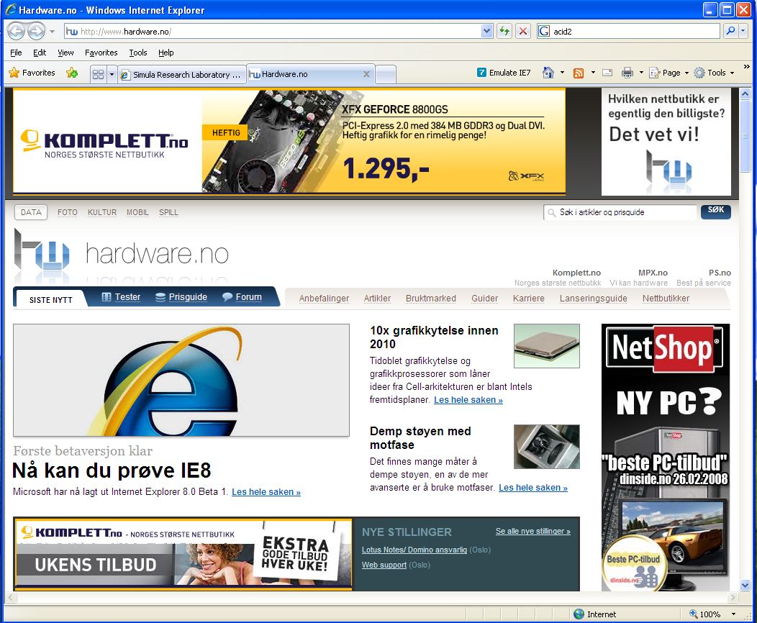Read full IE8 article via Les hele saken
This screenshot has height=623, width=757.
coord(266,492)
